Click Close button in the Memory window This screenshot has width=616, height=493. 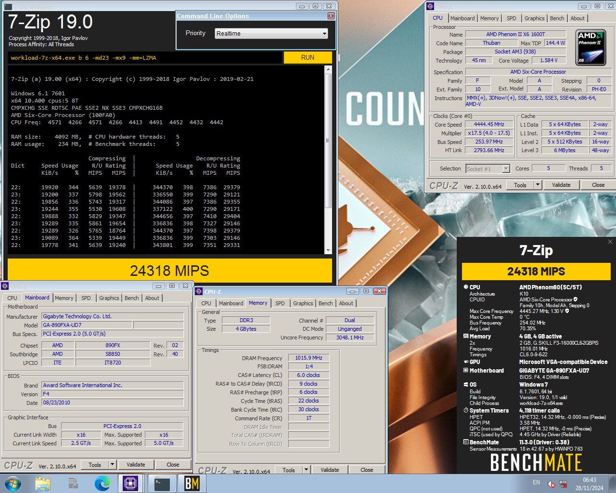click(x=367, y=470)
